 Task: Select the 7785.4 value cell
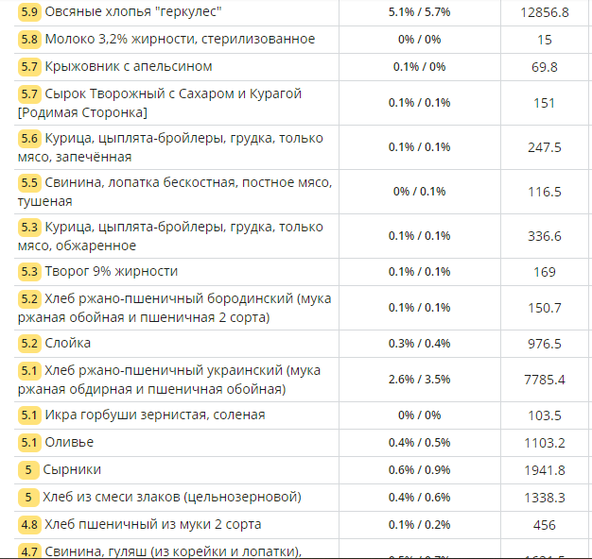point(545,380)
